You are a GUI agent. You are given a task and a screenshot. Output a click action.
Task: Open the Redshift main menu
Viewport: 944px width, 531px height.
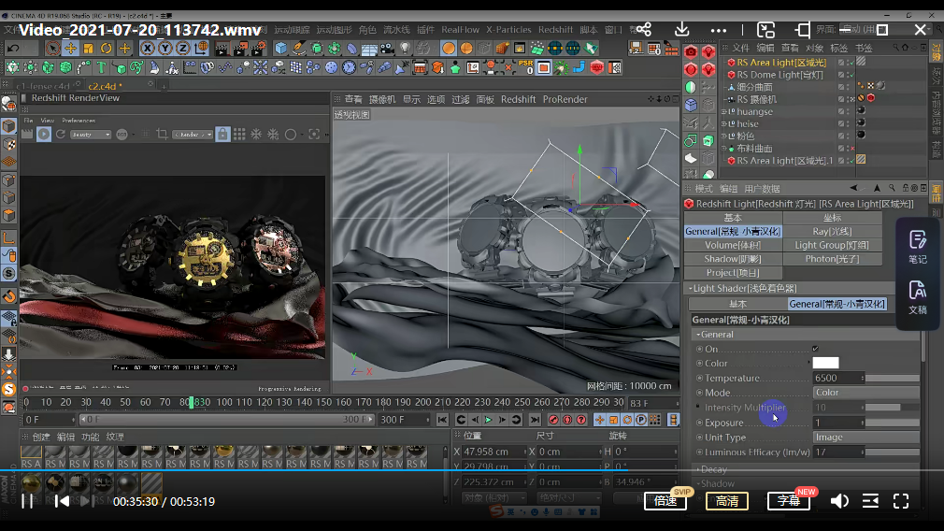point(555,30)
